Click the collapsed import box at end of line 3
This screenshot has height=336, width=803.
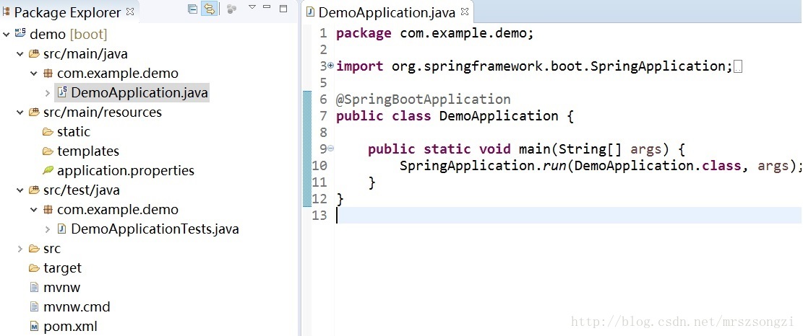pos(738,66)
